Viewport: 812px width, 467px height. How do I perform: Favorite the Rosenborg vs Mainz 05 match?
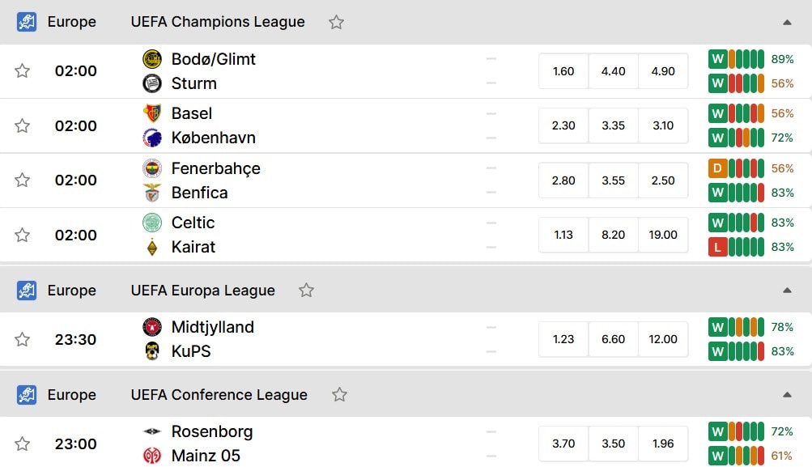tap(23, 444)
